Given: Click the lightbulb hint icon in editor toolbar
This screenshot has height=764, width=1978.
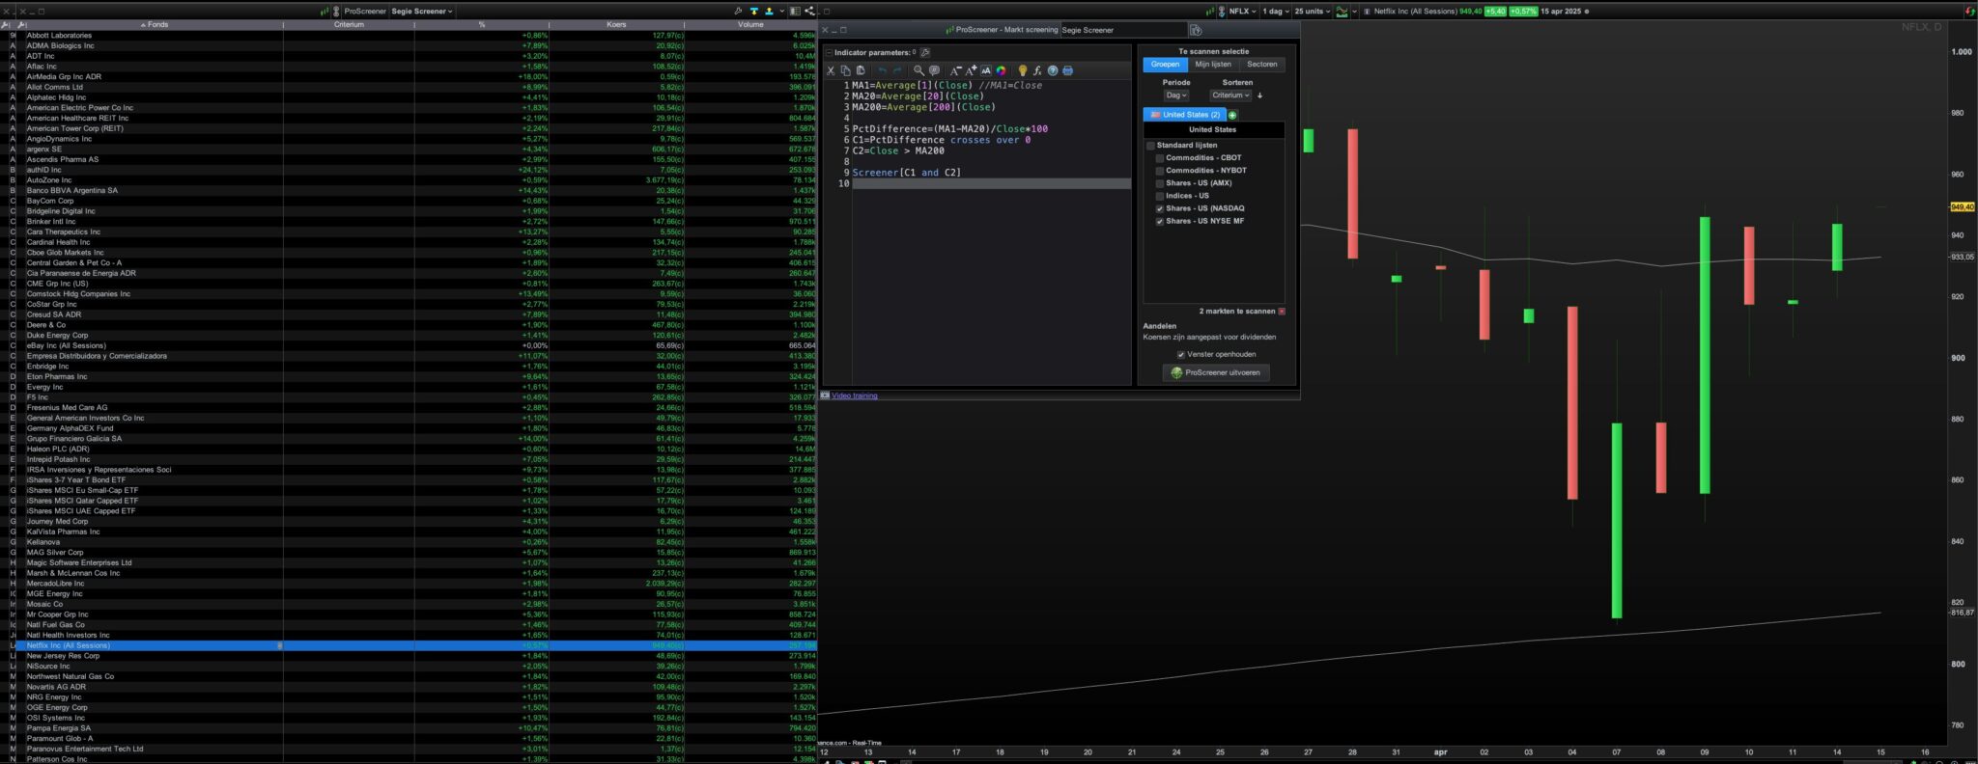Looking at the screenshot, I should (x=1022, y=70).
